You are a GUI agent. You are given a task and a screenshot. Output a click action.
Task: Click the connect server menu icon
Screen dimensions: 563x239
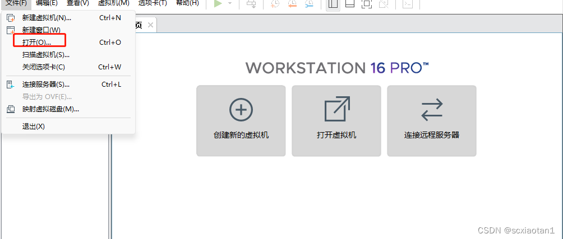coord(11,85)
